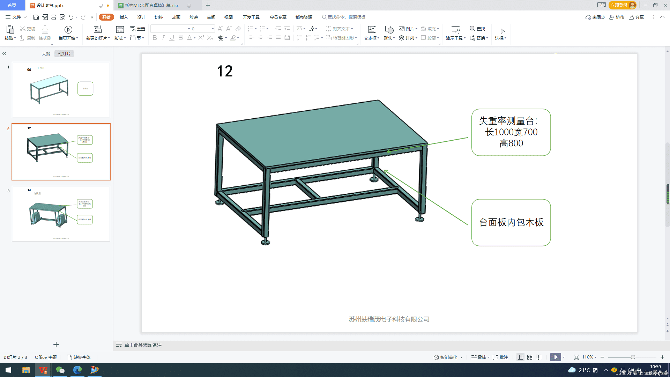Expand the customize quick access toolbar arrow
670x377 pixels.
click(92, 17)
